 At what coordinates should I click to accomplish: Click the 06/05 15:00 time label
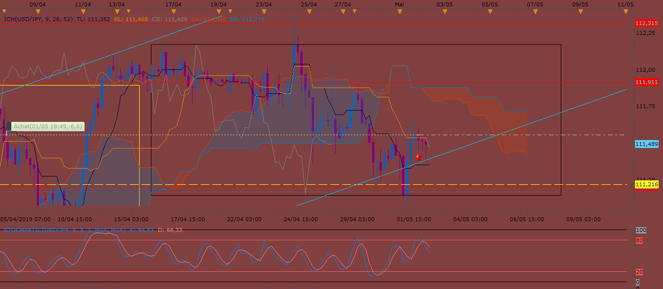527,219
